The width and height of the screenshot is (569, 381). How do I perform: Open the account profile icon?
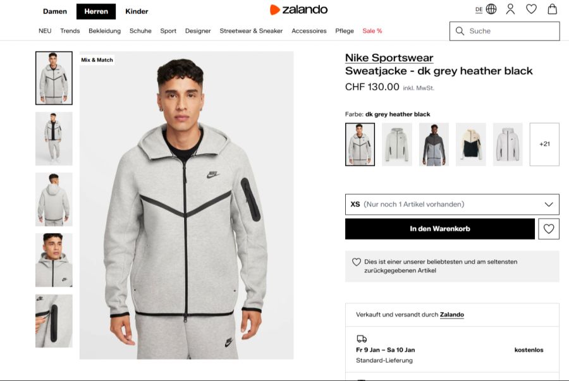(510, 9)
